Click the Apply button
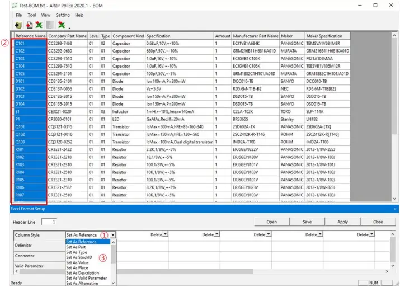Screen dimensions: 400x287 (342, 222)
